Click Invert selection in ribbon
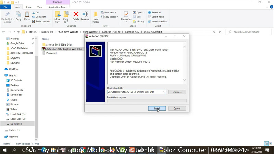This screenshot has width=274, height=154. point(158,21)
